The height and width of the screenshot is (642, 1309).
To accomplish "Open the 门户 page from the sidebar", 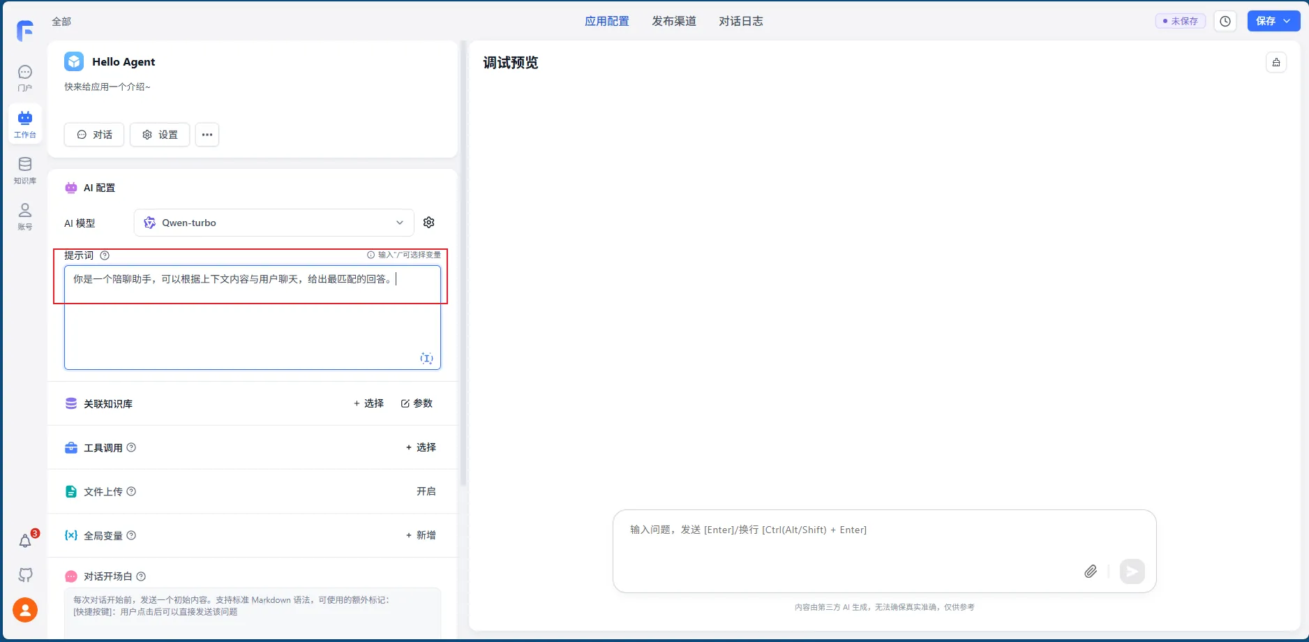I will 24,77.
